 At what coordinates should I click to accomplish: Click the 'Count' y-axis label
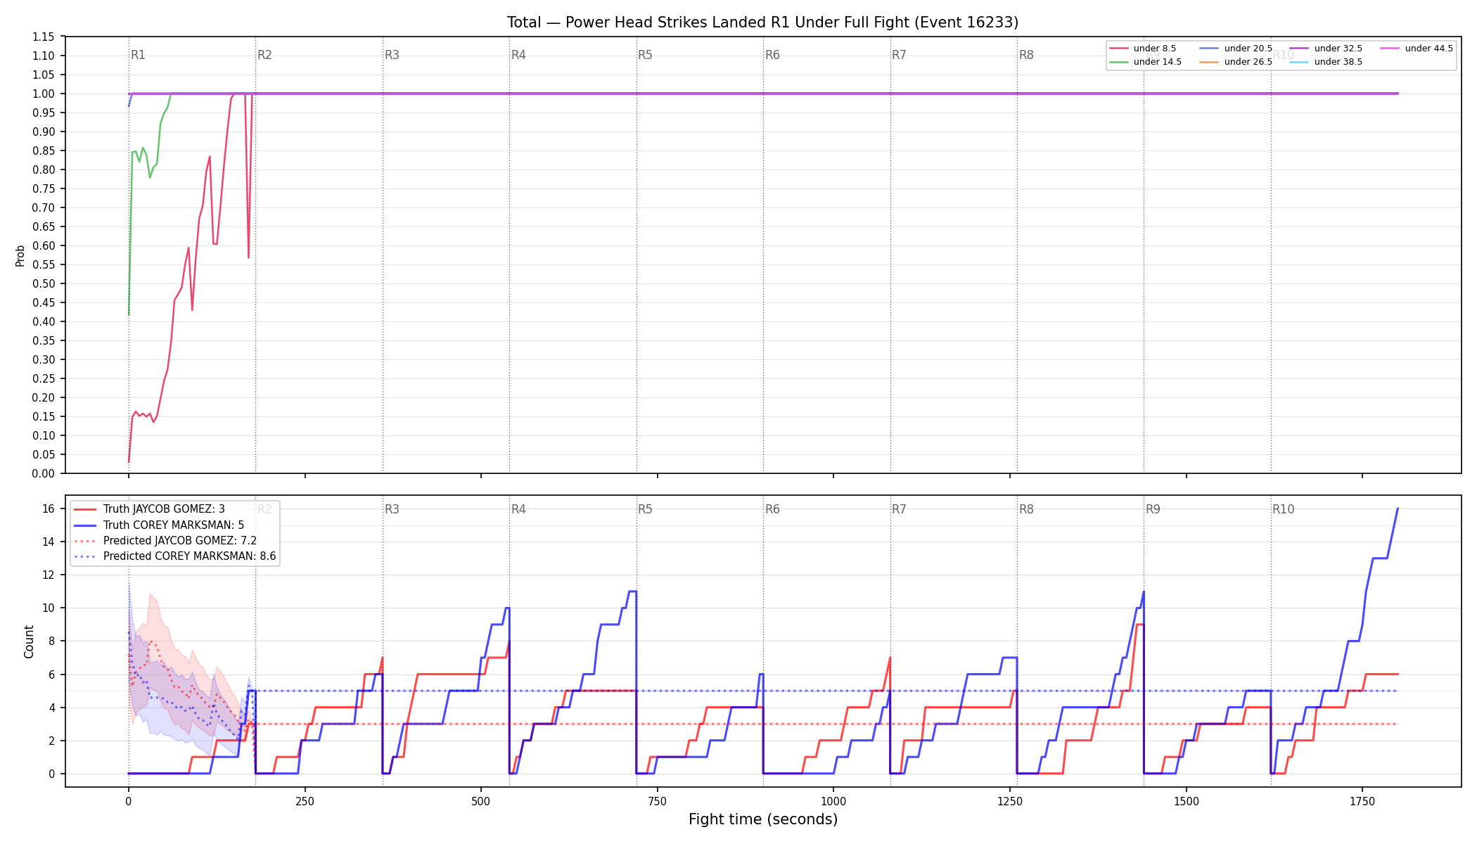29,641
